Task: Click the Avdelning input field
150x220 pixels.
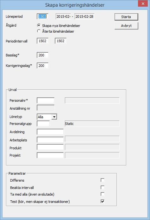Action: (x=50, y=132)
